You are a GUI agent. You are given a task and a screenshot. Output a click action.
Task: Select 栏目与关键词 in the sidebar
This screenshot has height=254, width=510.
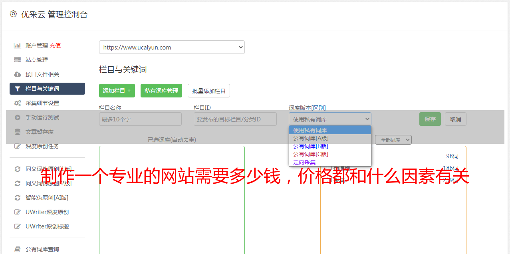[47, 89]
